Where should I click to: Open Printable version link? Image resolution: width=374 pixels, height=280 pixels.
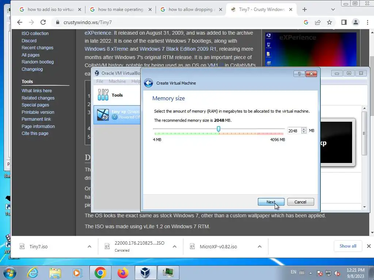coord(38,112)
